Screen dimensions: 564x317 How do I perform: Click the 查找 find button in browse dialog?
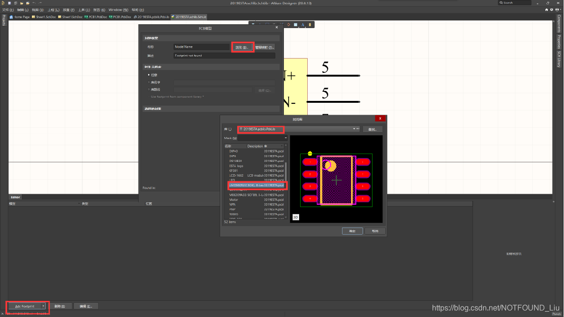[372, 129]
